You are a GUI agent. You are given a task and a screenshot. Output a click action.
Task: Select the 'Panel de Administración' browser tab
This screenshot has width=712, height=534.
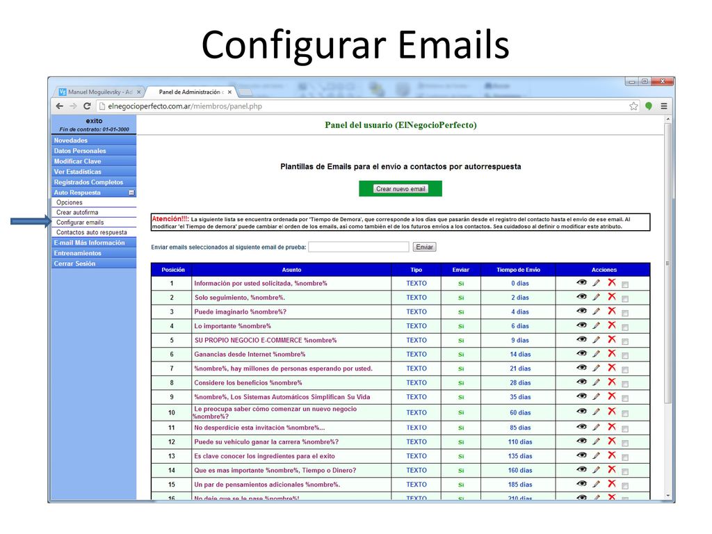point(191,92)
